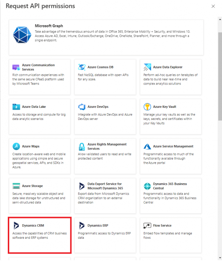Open Data Export Service for Microsoft Dynamics 365 title
Screen dimensions: 222x261
pos(105,186)
